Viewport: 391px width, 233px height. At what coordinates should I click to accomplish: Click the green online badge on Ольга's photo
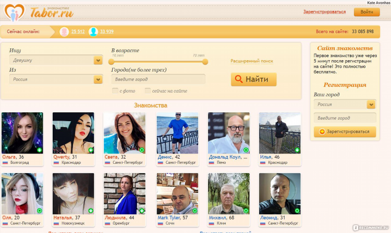coord(40,150)
